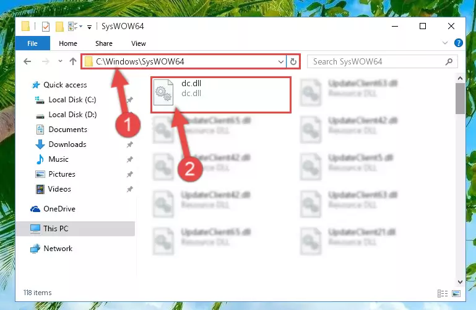Open Local Disk (C:) in the sidebar
Image resolution: width=476 pixels, height=310 pixels.
point(72,100)
